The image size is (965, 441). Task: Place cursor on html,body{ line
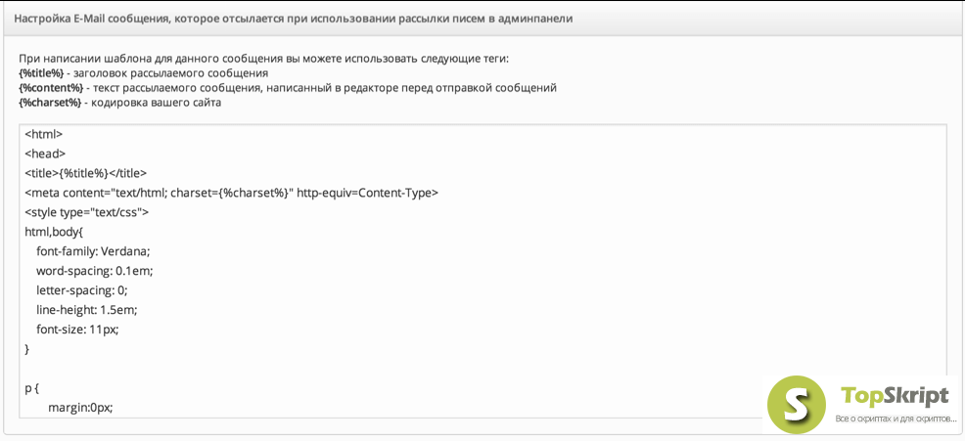[56, 232]
